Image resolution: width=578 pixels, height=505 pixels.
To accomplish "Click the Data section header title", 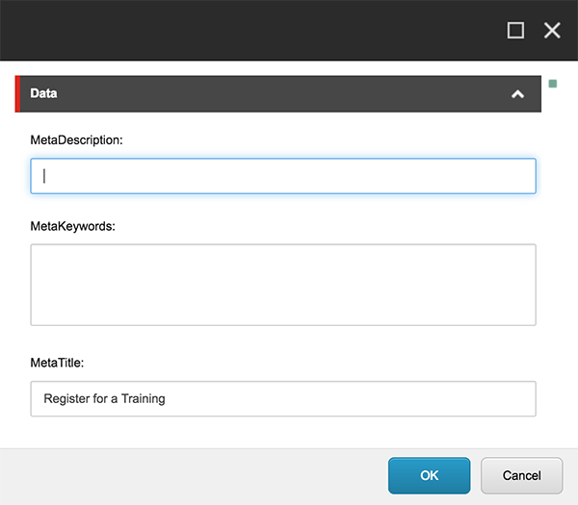I will pos(43,94).
